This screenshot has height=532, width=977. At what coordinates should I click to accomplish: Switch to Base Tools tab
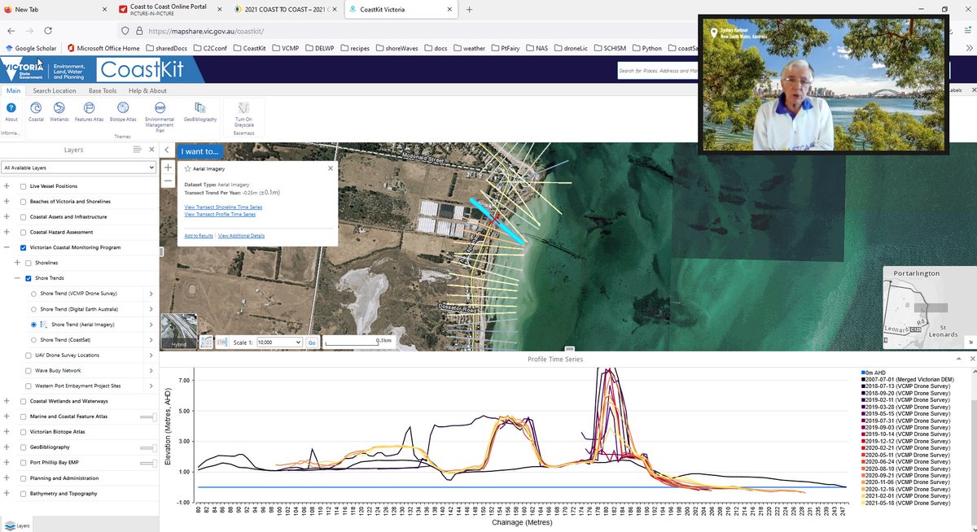pyautogui.click(x=103, y=91)
